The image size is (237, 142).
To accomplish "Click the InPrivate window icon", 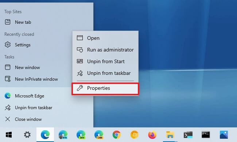I will tap(8, 79).
